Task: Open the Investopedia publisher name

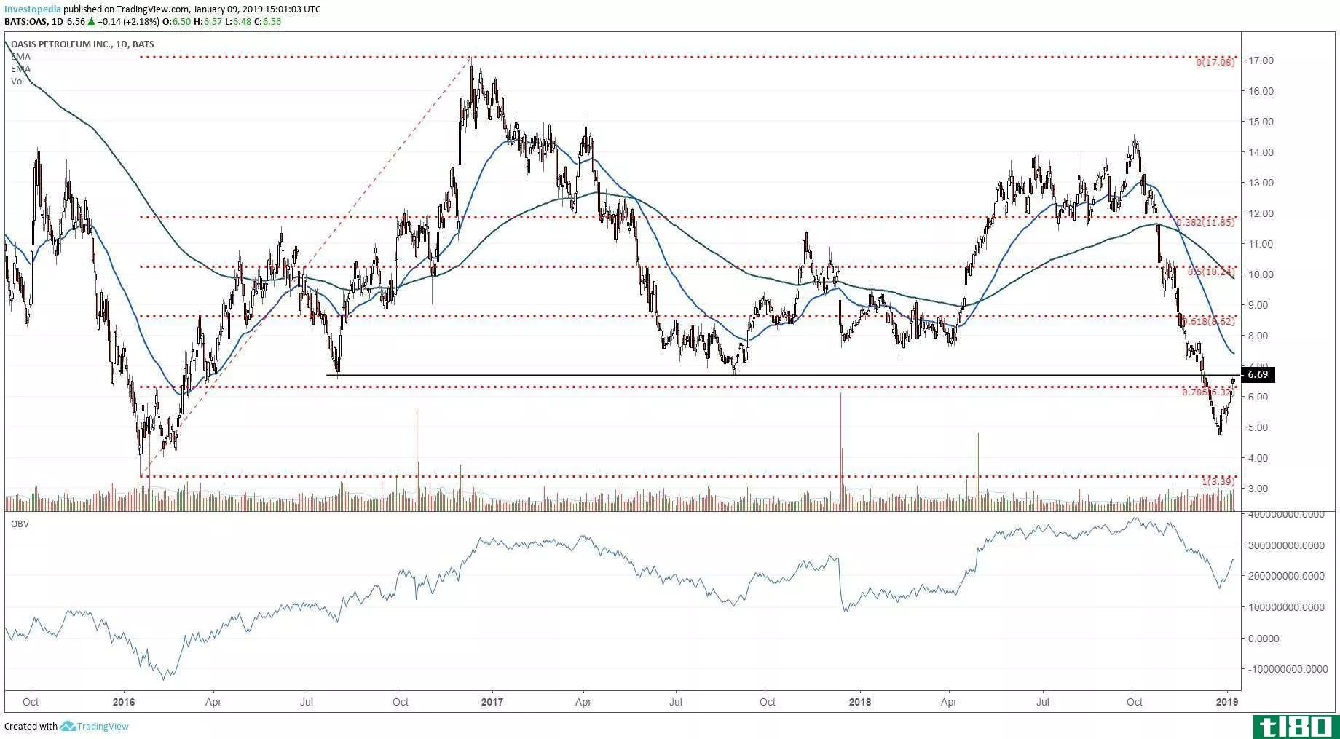Action: pos(33,9)
